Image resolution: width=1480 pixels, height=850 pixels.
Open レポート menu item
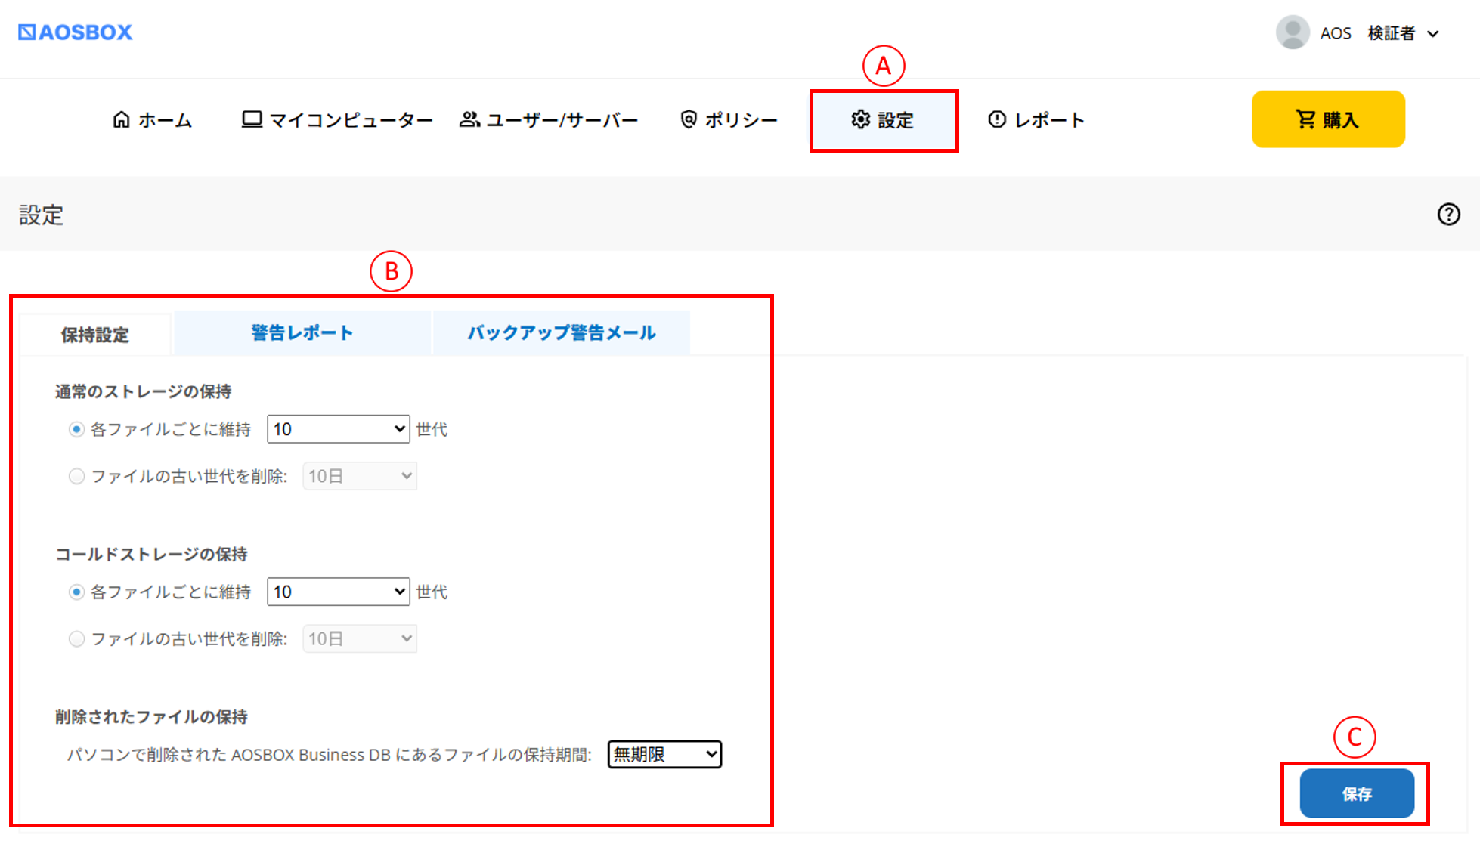(1036, 120)
